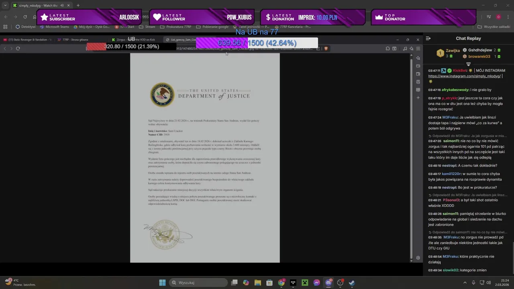Click chat username kamil1220r
The image size is (514, 289).
451,174
